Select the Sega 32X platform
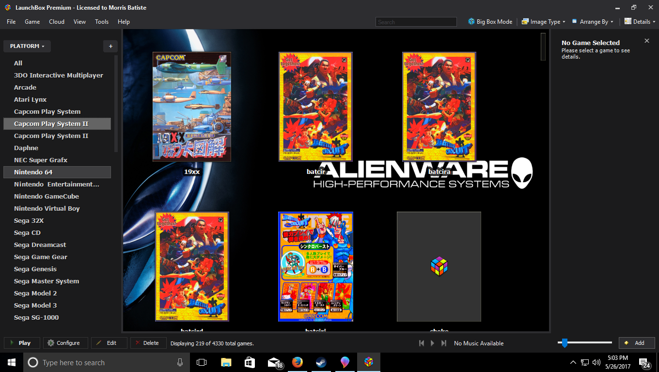This screenshot has height=372, width=659. click(x=57, y=220)
